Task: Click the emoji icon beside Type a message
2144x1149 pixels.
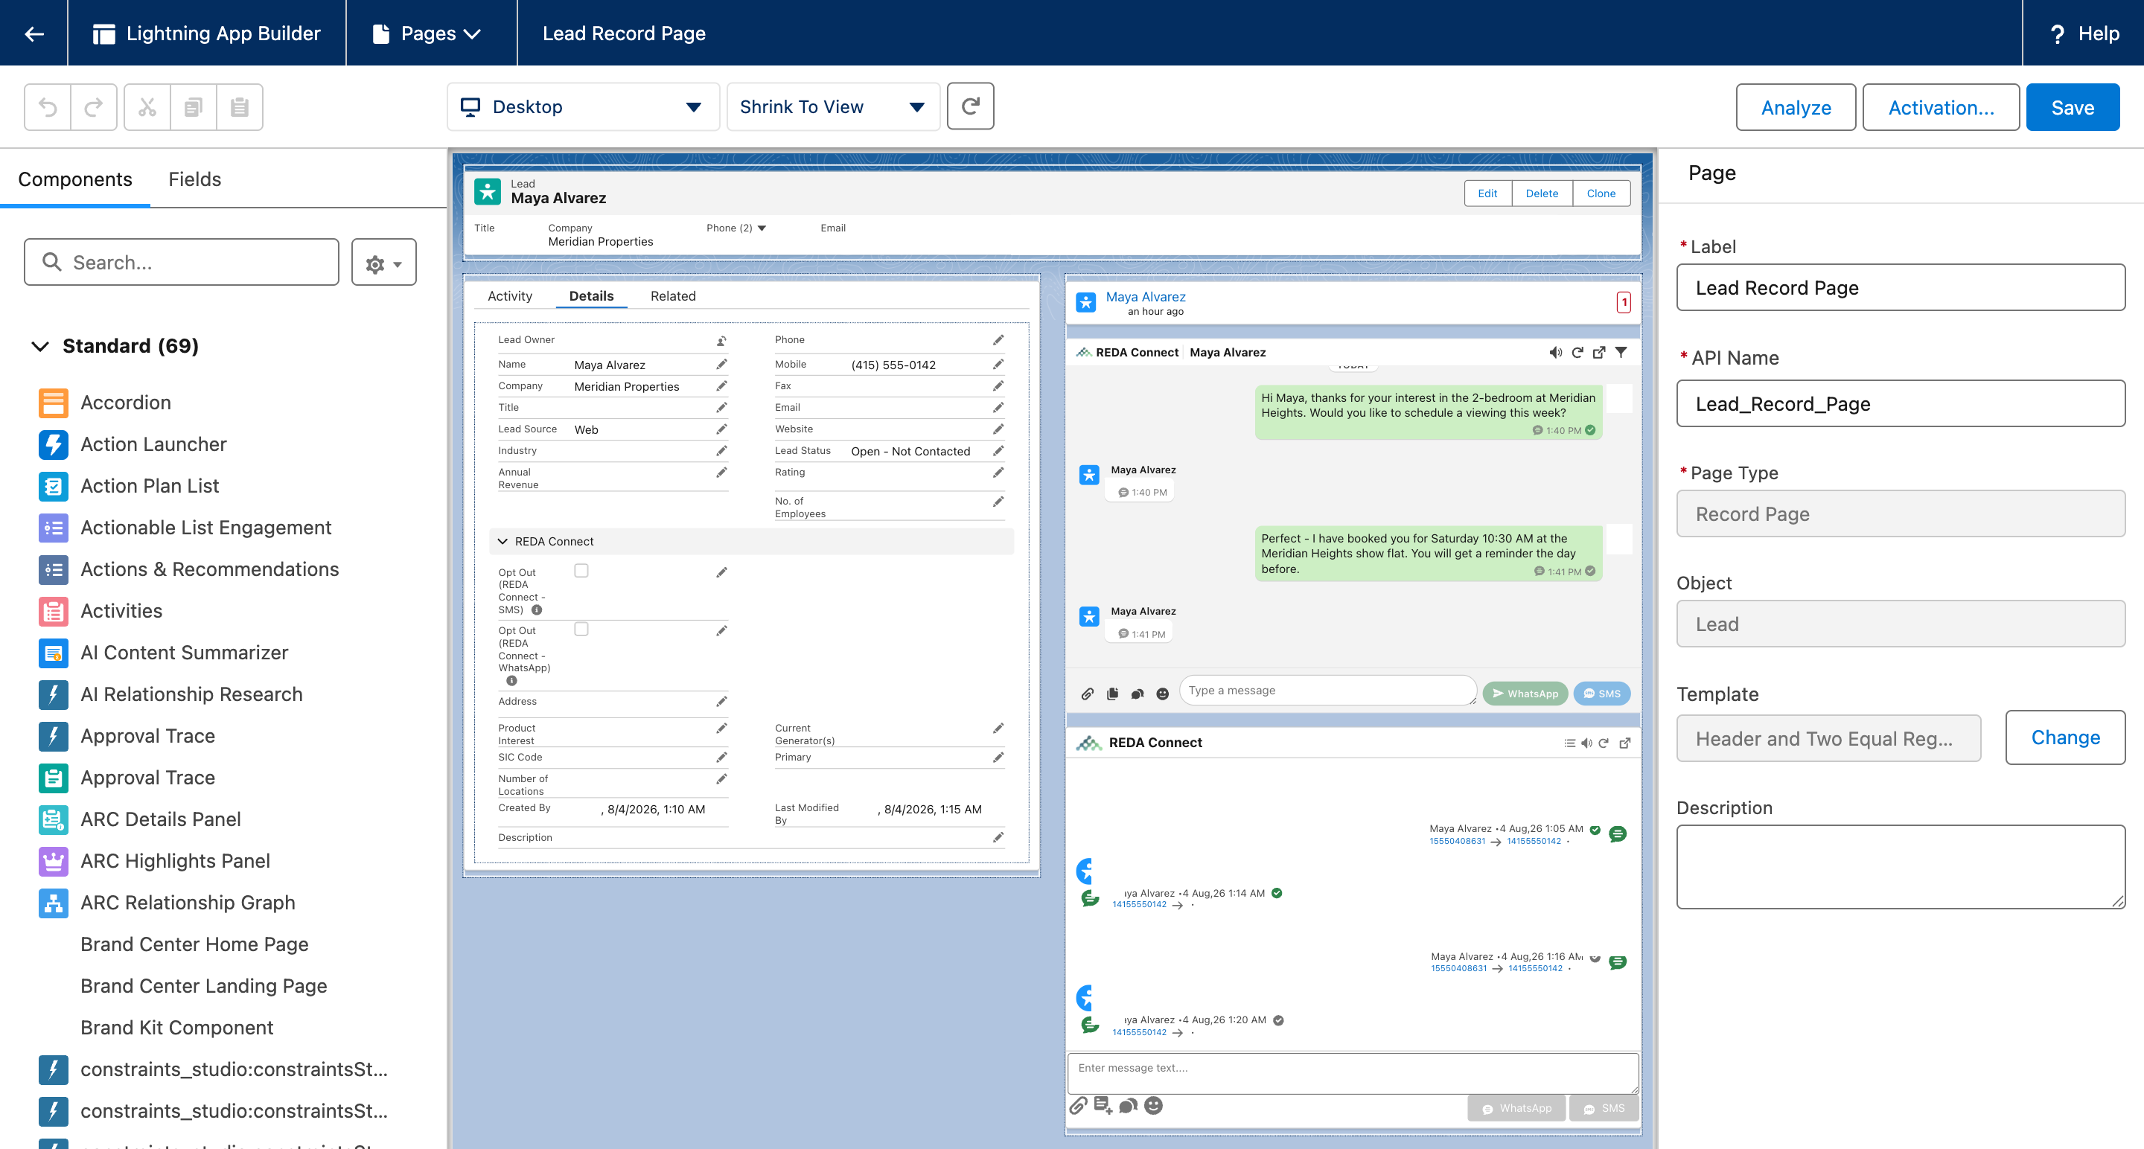Action: tap(1163, 693)
